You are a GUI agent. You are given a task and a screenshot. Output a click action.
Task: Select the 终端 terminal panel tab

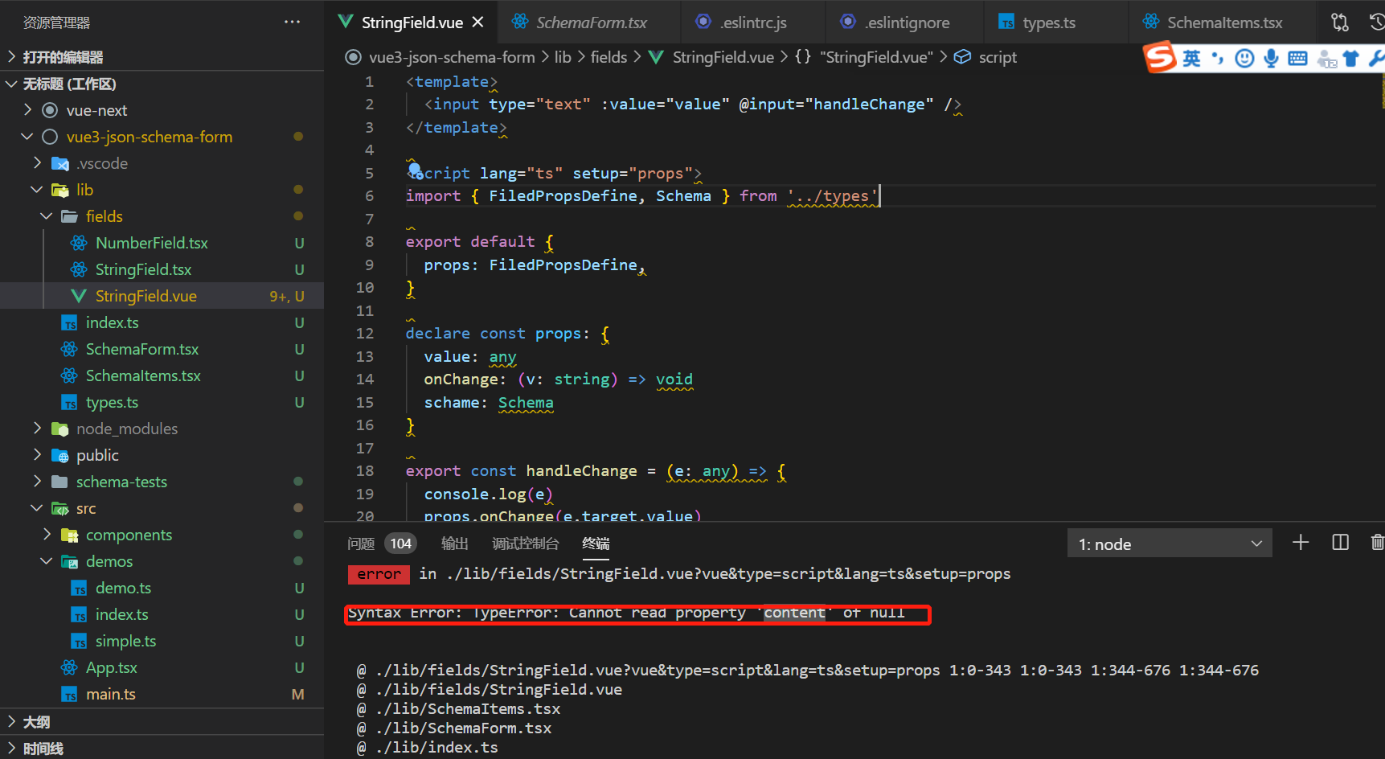(x=596, y=544)
